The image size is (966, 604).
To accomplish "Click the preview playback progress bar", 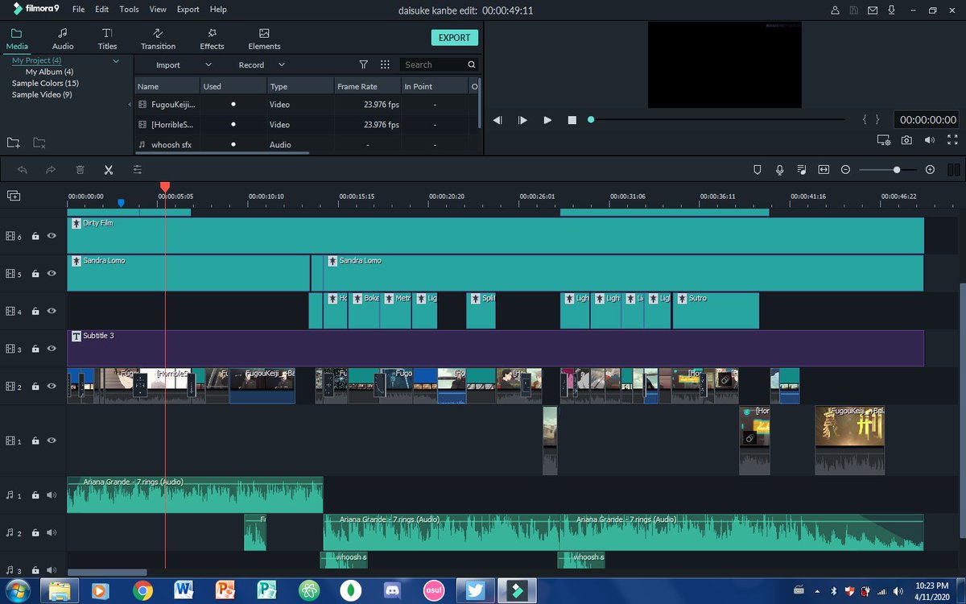I will click(x=718, y=120).
